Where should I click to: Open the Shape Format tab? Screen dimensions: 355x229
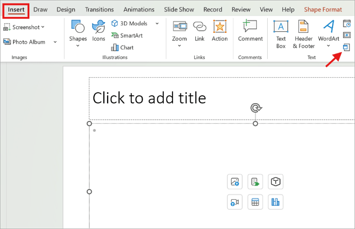pyautogui.click(x=323, y=10)
